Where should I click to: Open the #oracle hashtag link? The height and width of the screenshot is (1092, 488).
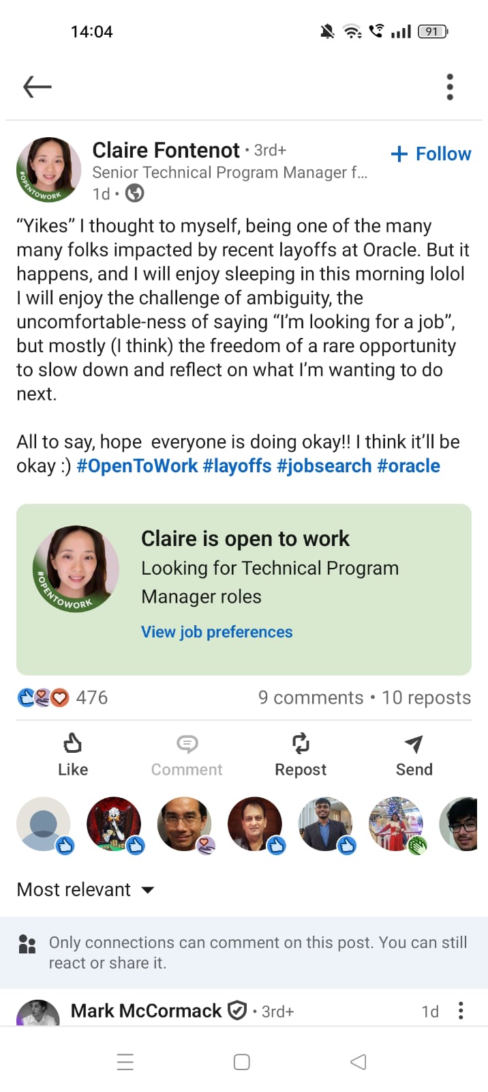point(408,466)
